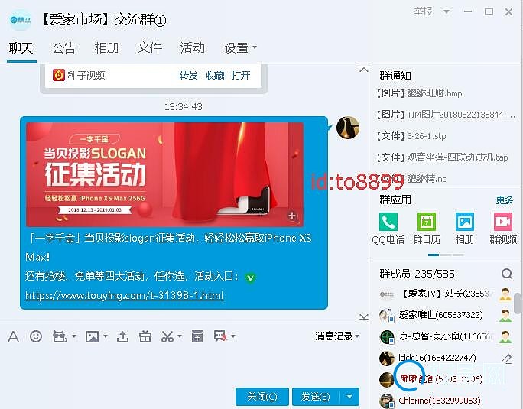Viewport: 523px width, 409px height.
Task: Click the green V badge after 活动入口
Action: (250, 278)
